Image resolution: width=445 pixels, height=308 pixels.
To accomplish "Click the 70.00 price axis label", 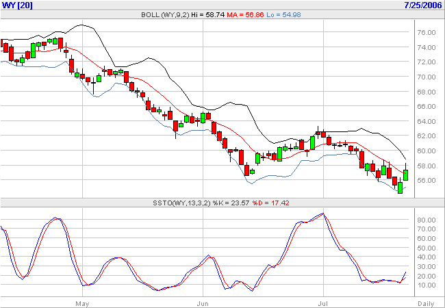I will pyautogui.click(x=427, y=77).
